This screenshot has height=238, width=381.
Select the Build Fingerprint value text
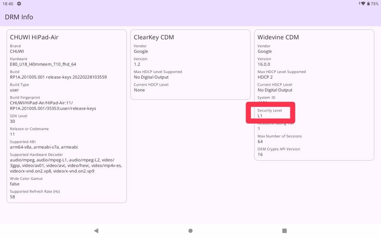click(x=53, y=106)
